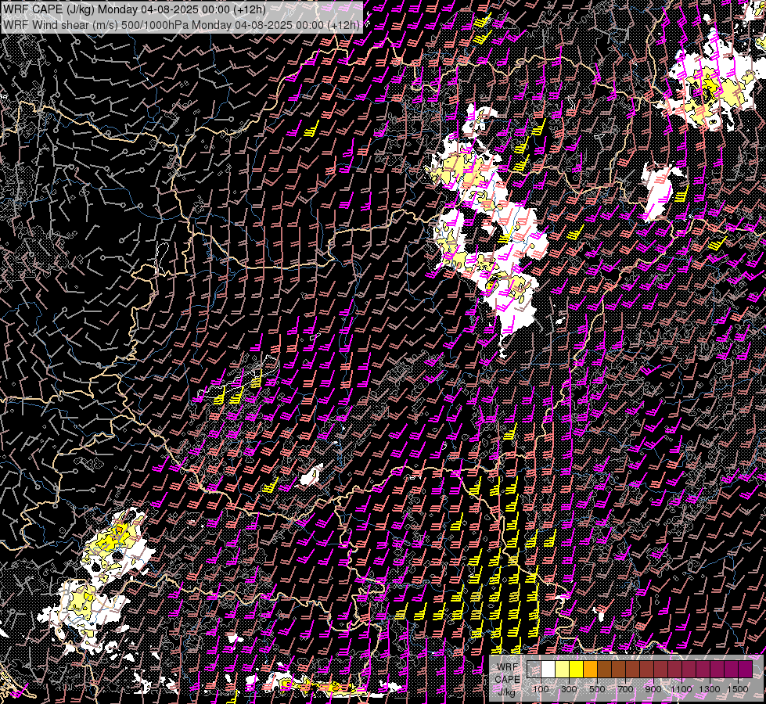Click the WRF CAPE J/kg legend title
The width and height of the screenshot is (766, 704).
[x=507, y=680]
